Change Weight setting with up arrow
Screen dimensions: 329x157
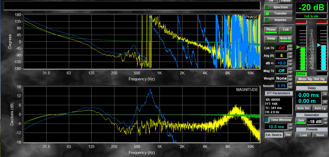pyautogui.click(x=290, y=77)
